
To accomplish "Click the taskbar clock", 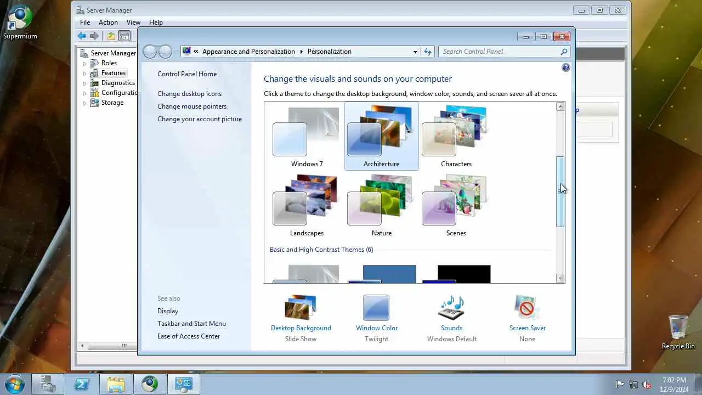I will pos(674,385).
